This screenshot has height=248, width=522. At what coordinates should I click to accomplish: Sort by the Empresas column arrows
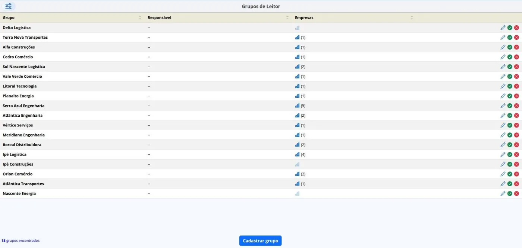pos(412,18)
